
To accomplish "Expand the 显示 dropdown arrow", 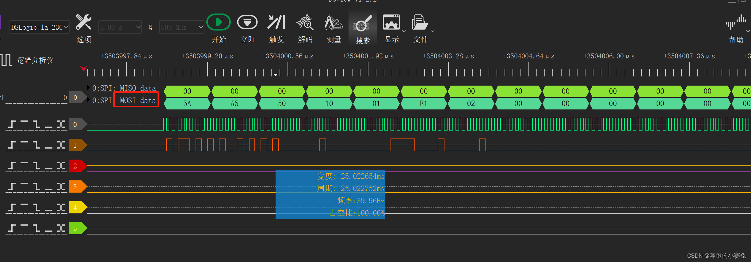I will 404,31.
